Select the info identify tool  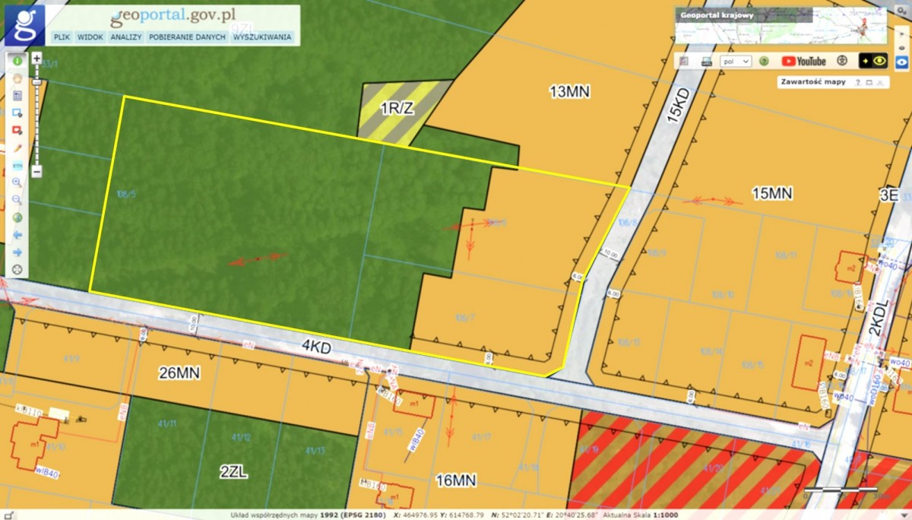tap(17, 60)
